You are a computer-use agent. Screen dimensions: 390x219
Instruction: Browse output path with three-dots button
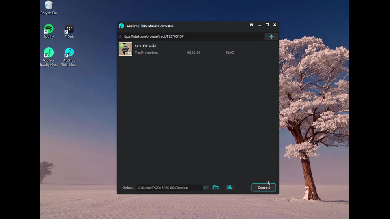206,187
